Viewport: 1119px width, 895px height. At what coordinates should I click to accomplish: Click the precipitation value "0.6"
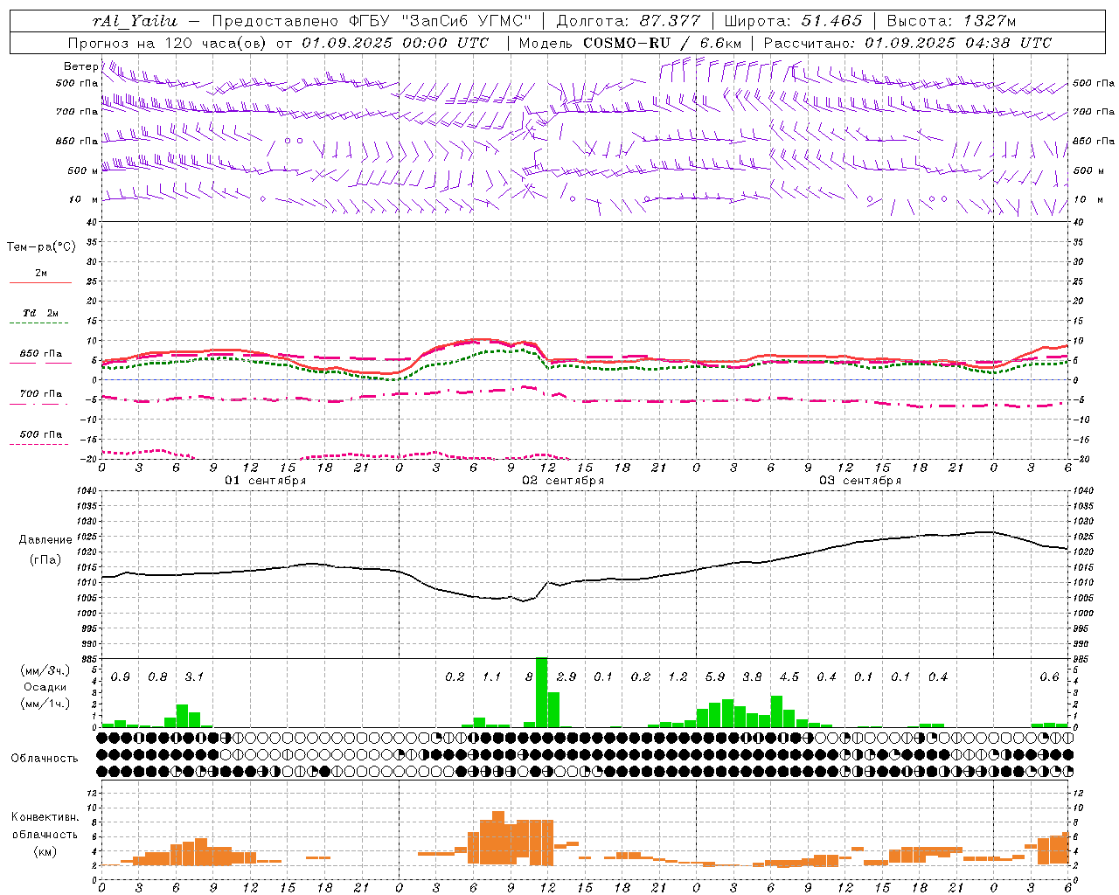click(1049, 676)
